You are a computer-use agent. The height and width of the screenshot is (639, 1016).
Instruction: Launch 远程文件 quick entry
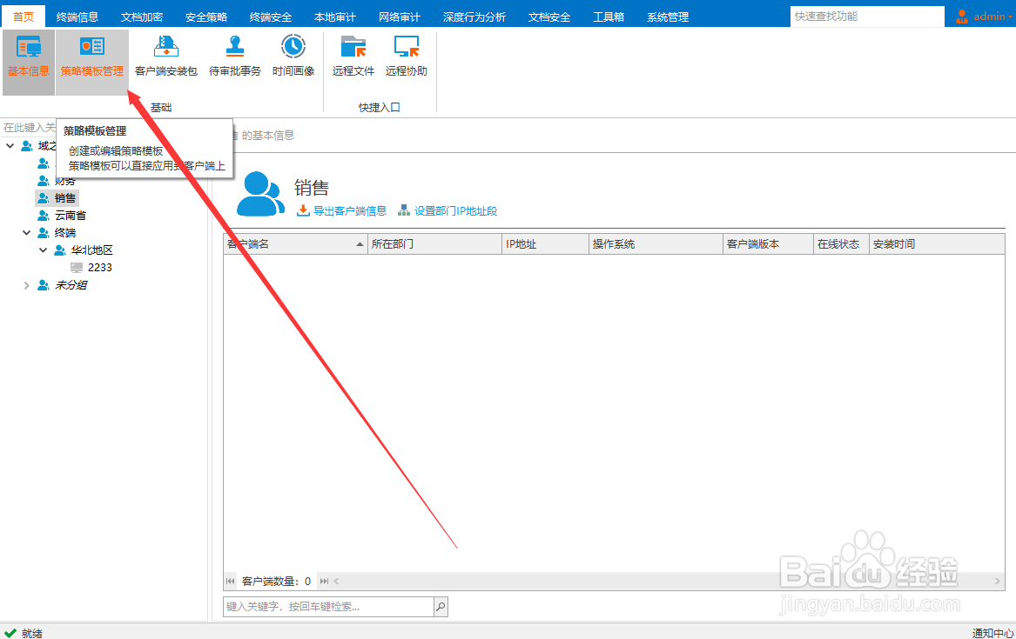pos(353,57)
